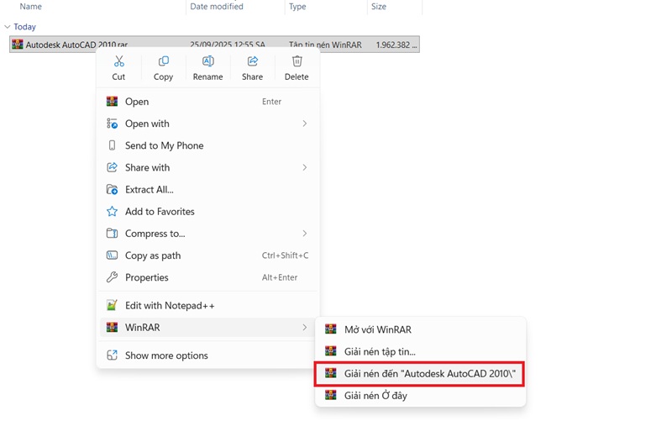
Task: Sort by Date modified column header
Action: click(x=217, y=7)
